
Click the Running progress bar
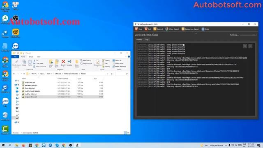tap(248, 35)
